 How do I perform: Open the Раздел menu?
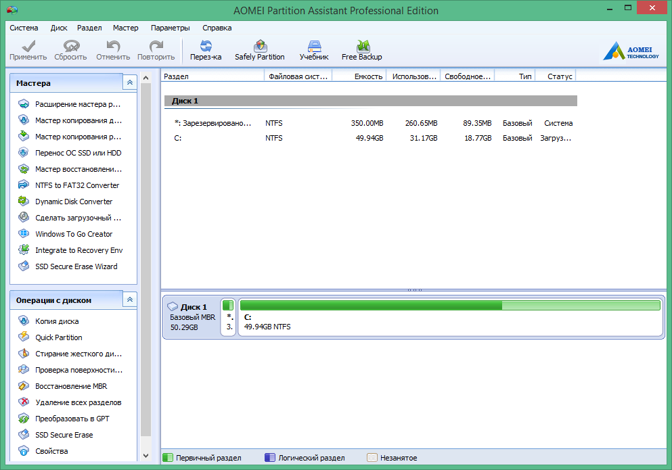(x=89, y=28)
